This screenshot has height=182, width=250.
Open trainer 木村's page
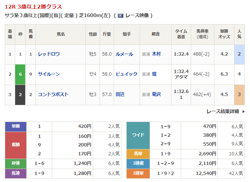click(x=156, y=54)
